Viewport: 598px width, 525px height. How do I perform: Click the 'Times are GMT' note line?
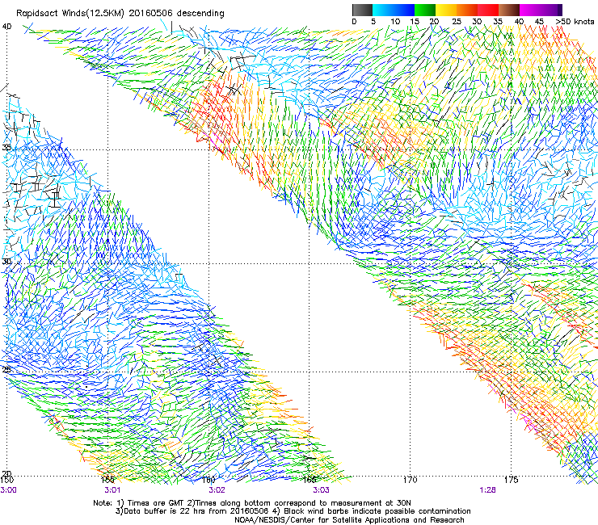252,503
